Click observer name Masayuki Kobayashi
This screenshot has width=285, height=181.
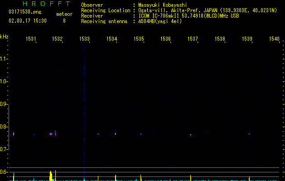tap(163, 5)
